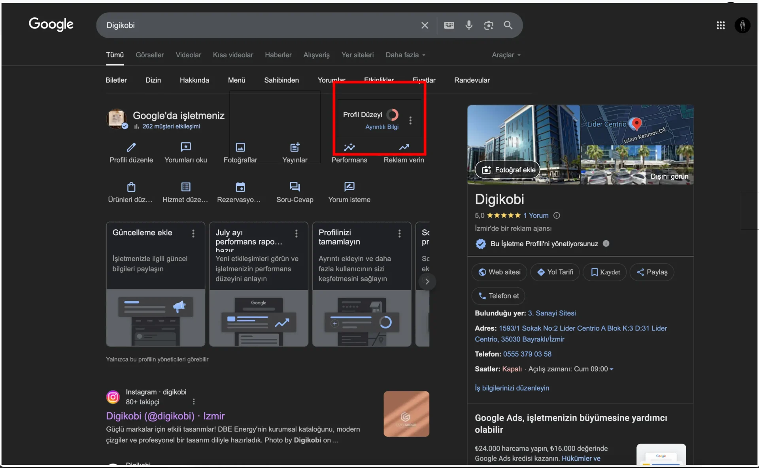The width and height of the screenshot is (759, 468).
Task: Click the info icon next to 1 Yorum
Action: click(557, 215)
